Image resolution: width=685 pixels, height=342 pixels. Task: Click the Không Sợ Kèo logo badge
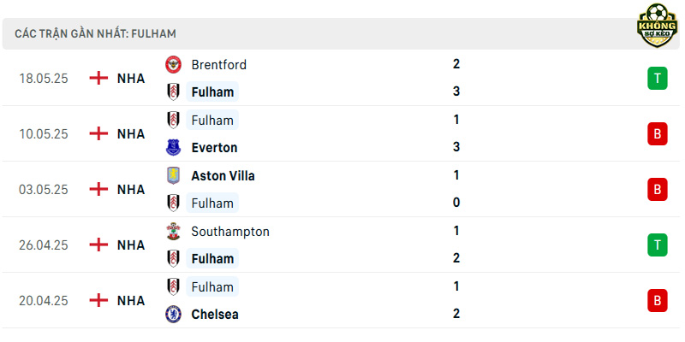[657, 26]
